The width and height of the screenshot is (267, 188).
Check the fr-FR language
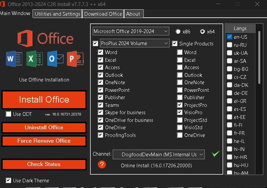point(230,133)
